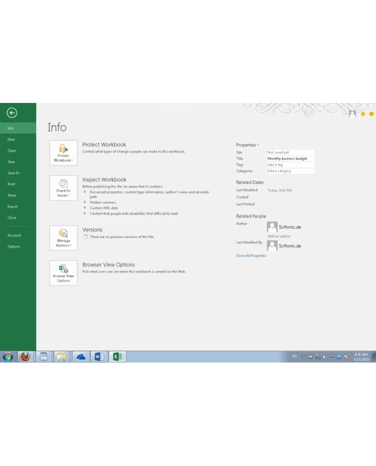
Task: Switch to Word in the taskbar
Action: (99, 357)
